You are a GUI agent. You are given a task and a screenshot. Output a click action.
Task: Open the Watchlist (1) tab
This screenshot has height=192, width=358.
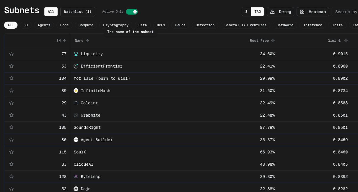coord(78,12)
